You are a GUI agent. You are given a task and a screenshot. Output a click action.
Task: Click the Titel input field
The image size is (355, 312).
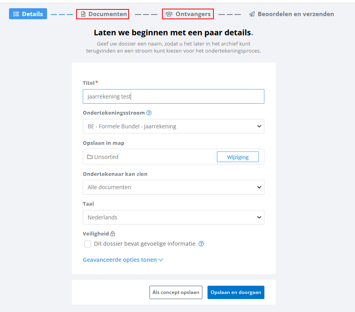[x=173, y=96]
